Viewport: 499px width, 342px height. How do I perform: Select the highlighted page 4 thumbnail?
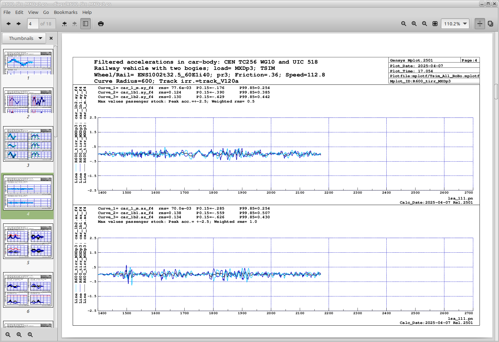pyautogui.click(x=28, y=193)
